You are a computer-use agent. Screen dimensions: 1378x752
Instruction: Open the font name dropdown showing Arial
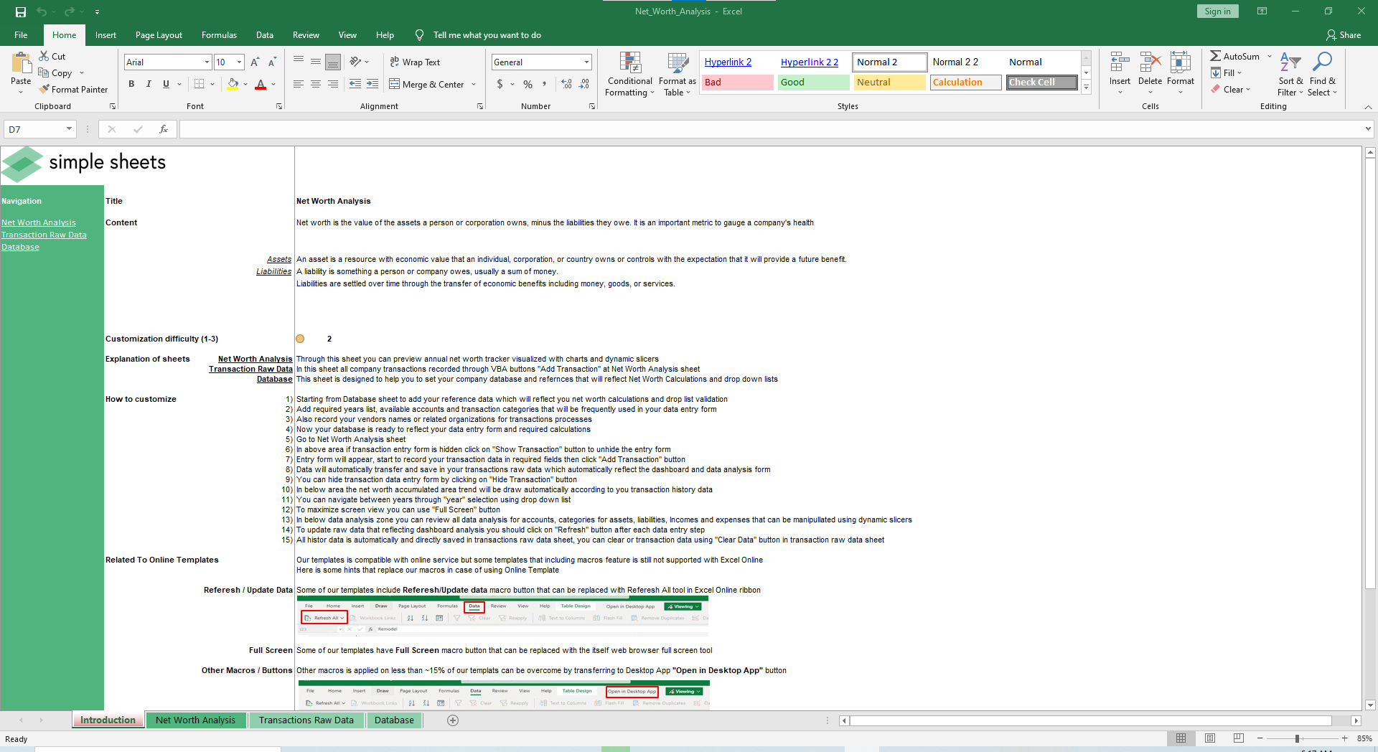[207, 62]
